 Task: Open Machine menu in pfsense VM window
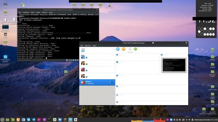tap(26, 13)
